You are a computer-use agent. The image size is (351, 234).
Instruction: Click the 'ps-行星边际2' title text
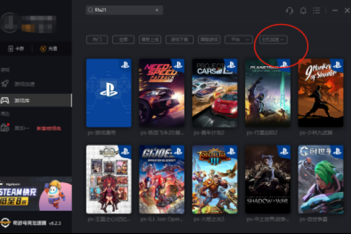pos(262,133)
